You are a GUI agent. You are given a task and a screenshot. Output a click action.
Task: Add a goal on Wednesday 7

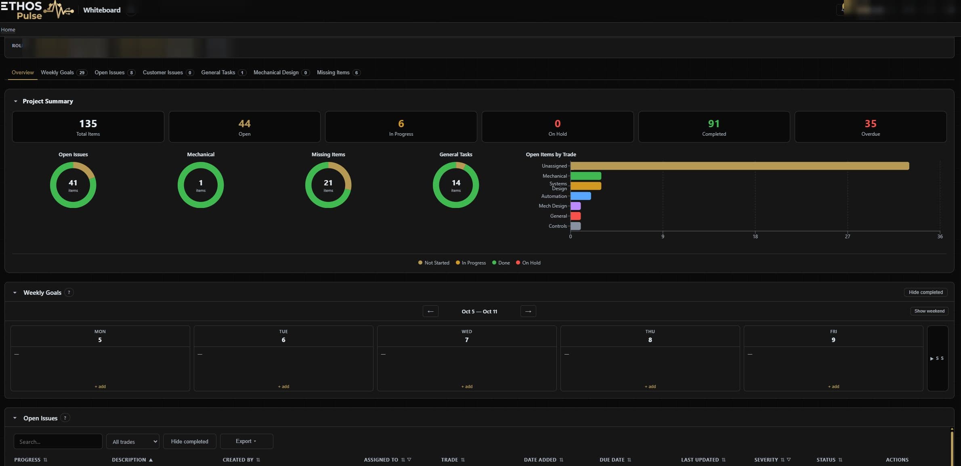pyautogui.click(x=467, y=386)
